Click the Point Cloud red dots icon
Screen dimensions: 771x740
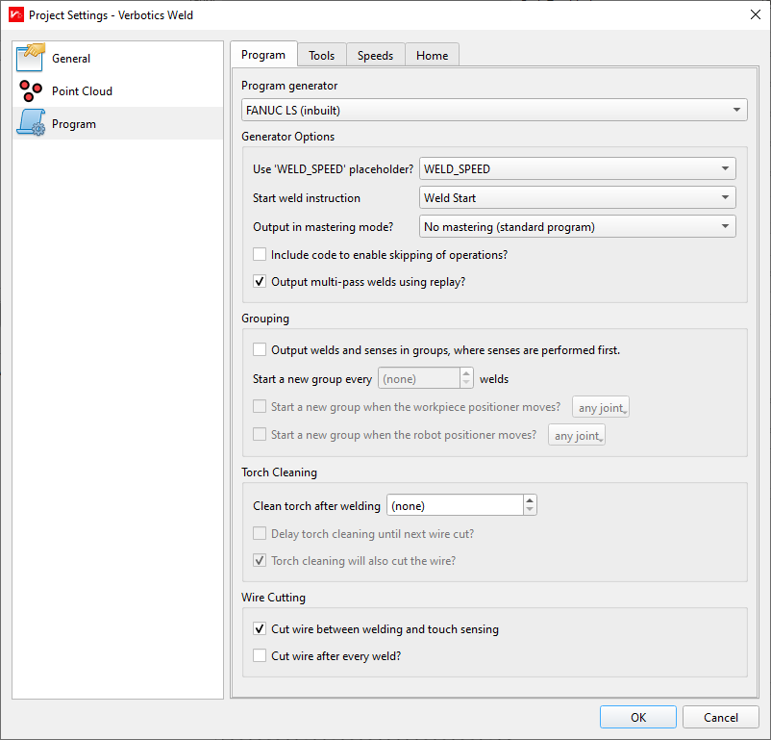(31, 91)
